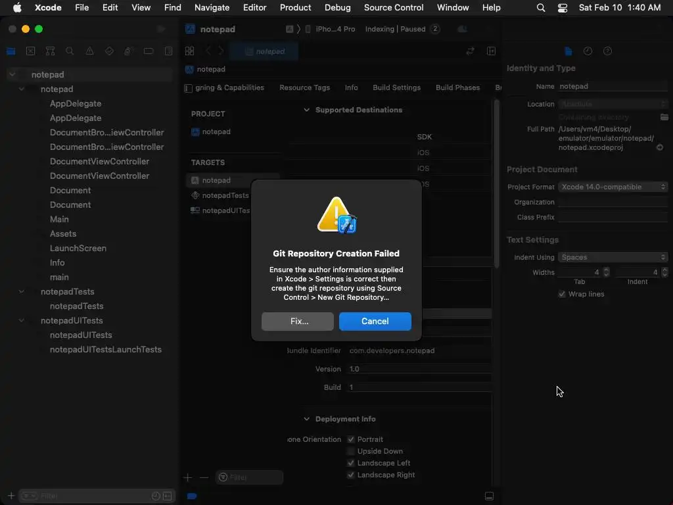Toggle the project targets list sidebar icon
The height and width of the screenshot is (505, 673).
tap(188, 88)
